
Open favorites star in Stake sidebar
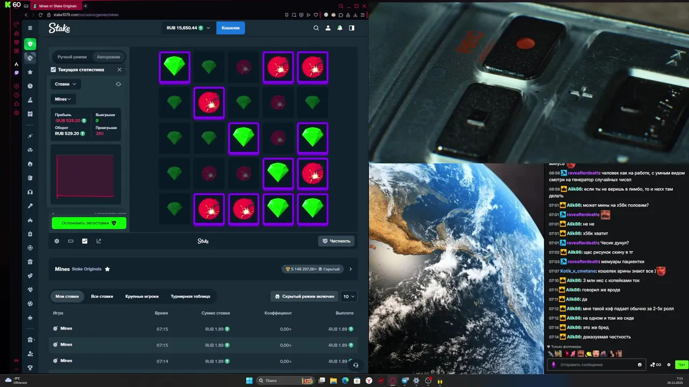30,72
